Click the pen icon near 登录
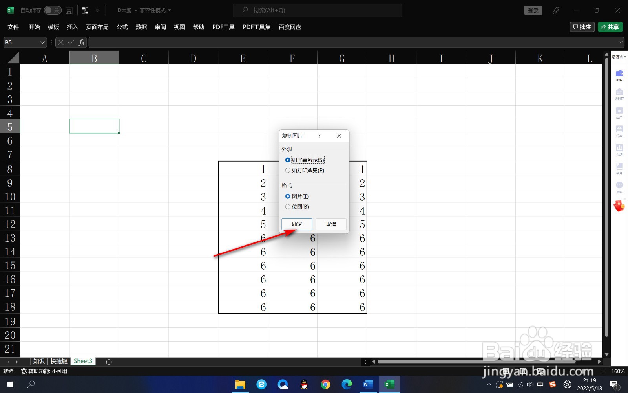This screenshot has height=393, width=628. point(556,10)
